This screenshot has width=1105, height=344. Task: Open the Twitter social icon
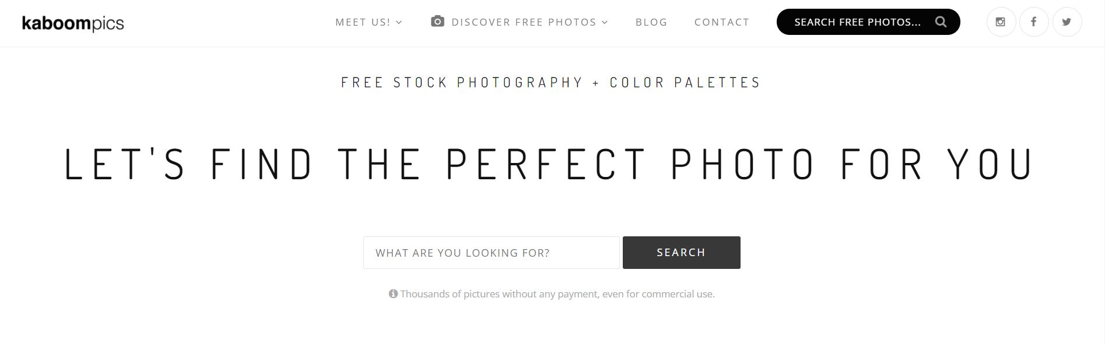click(x=1067, y=22)
